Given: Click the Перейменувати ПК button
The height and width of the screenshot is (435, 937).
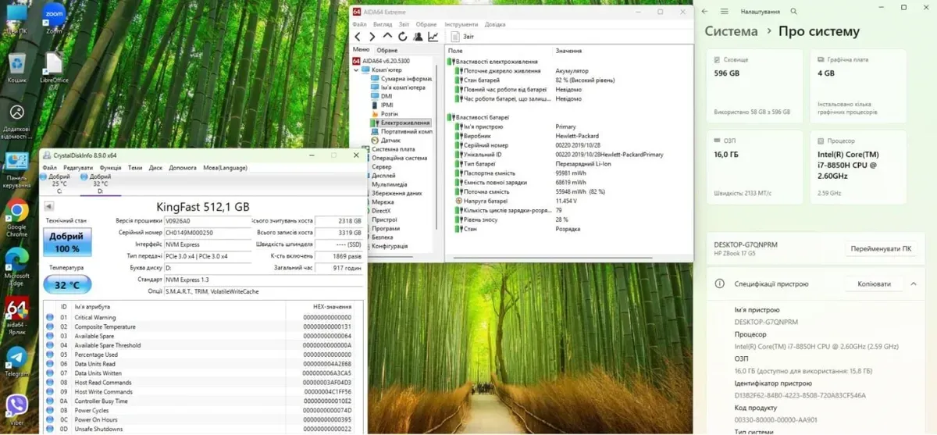Looking at the screenshot, I should [880, 248].
